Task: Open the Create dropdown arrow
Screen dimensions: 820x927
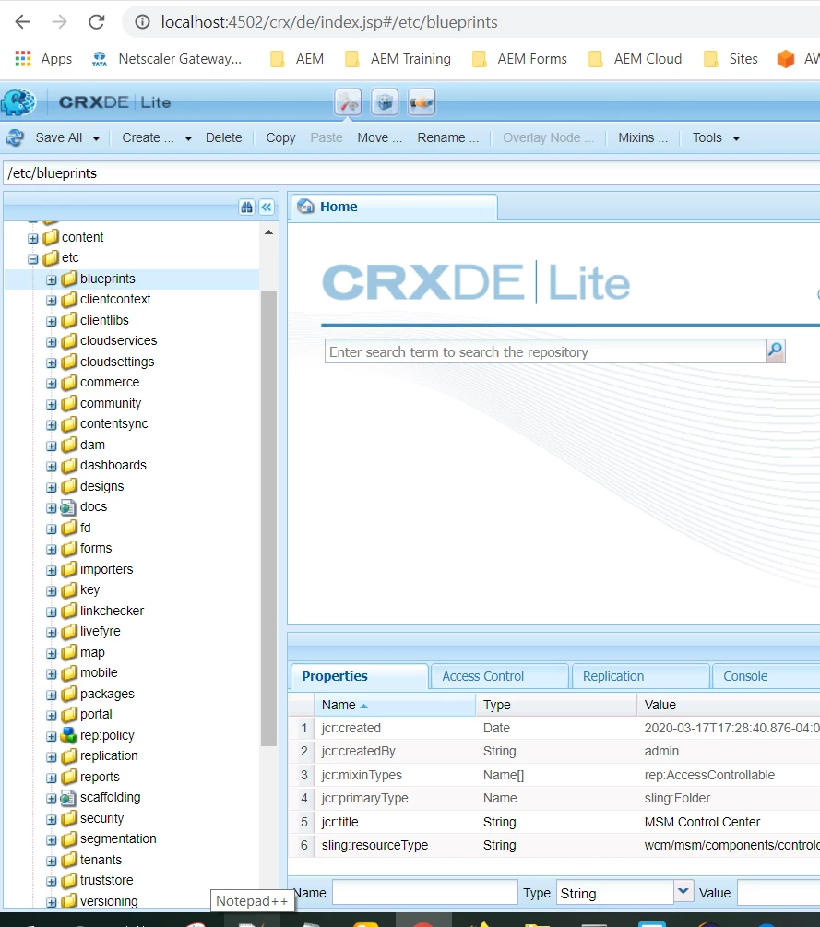Action: click(188, 138)
